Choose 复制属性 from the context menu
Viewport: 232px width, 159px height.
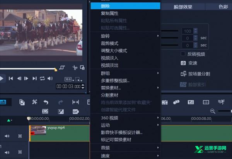tap(125, 14)
